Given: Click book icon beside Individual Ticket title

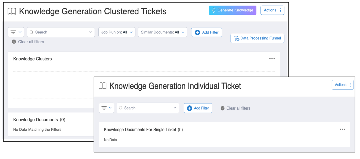Looking at the screenshot, I should 103,86.
